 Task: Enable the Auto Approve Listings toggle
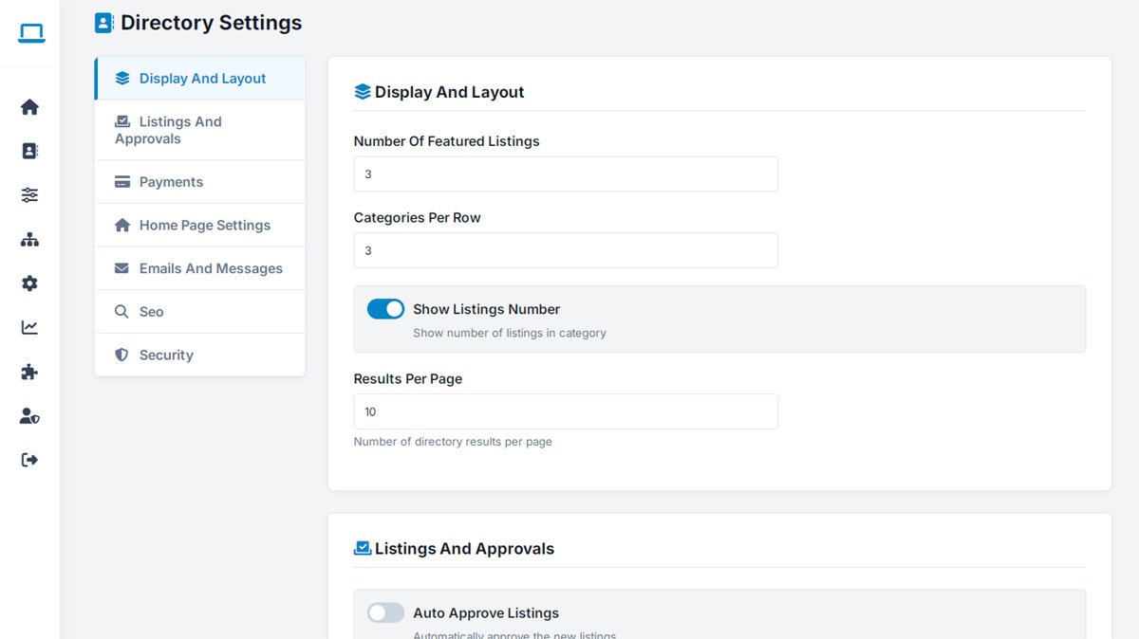(385, 612)
